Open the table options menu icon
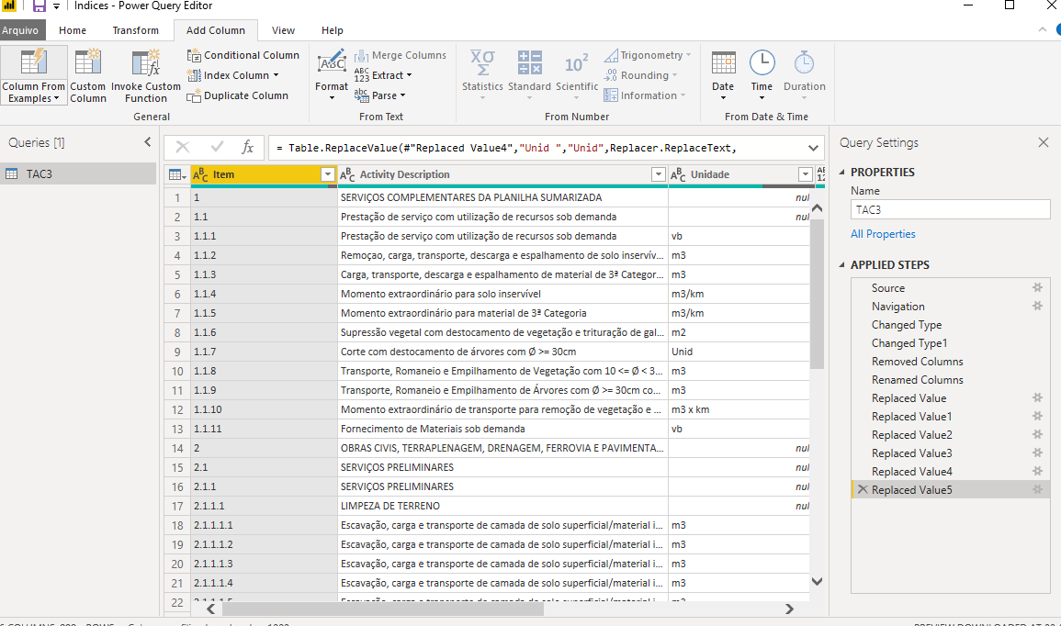The height and width of the screenshot is (626, 1061). pos(176,174)
